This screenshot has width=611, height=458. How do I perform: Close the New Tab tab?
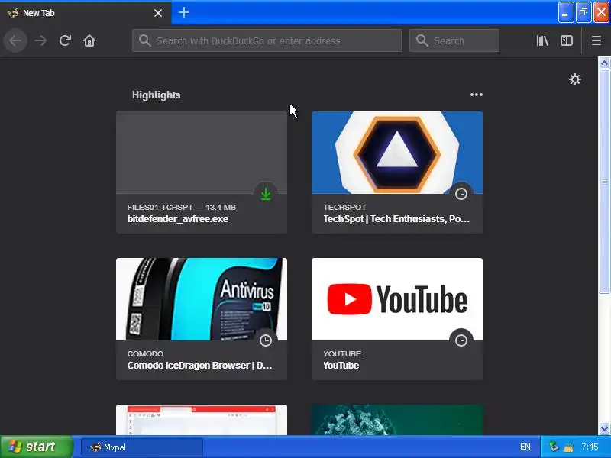pyautogui.click(x=158, y=13)
